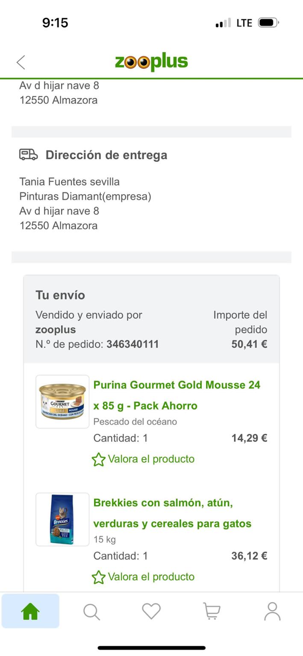
Task: Open the search magnifier tab
Action: 91,612
